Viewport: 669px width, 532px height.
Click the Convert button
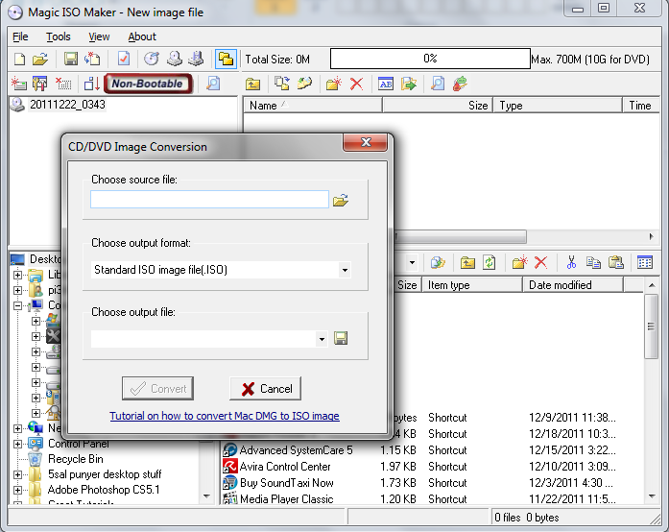point(157,389)
